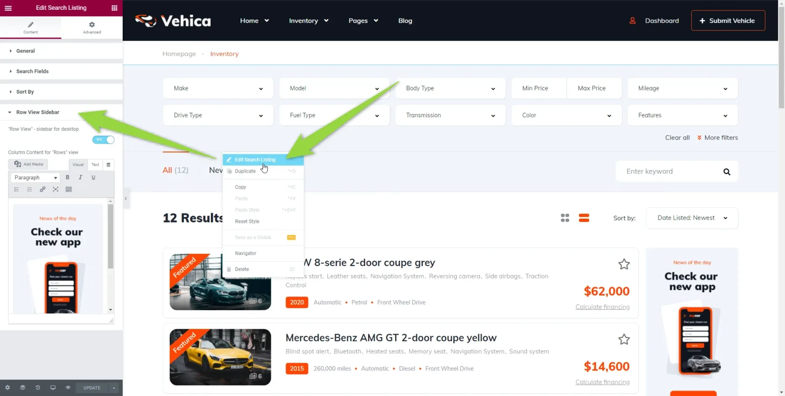The image size is (785, 396).
Task: Open the fullscreen editor mode icon
Action: click(x=55, y=189)
